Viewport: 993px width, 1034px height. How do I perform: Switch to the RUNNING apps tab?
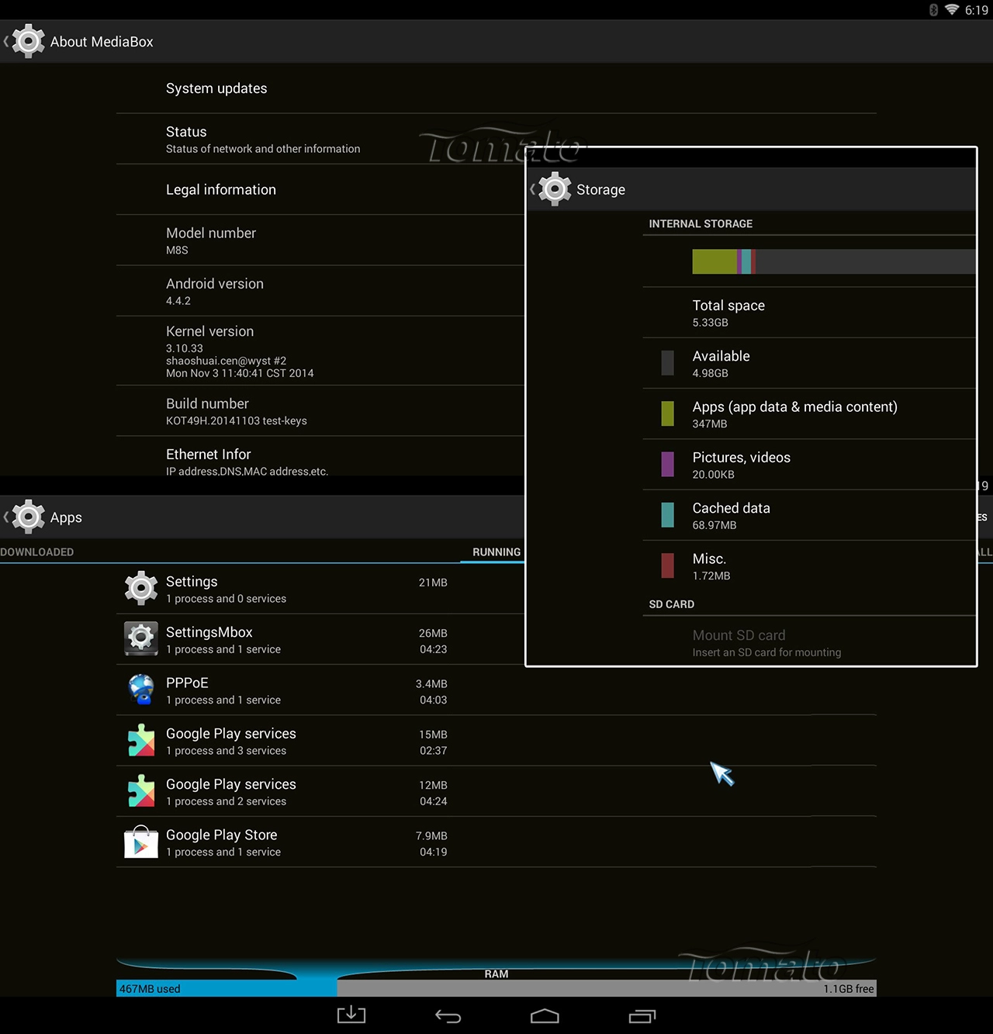(x=496, y=552)
